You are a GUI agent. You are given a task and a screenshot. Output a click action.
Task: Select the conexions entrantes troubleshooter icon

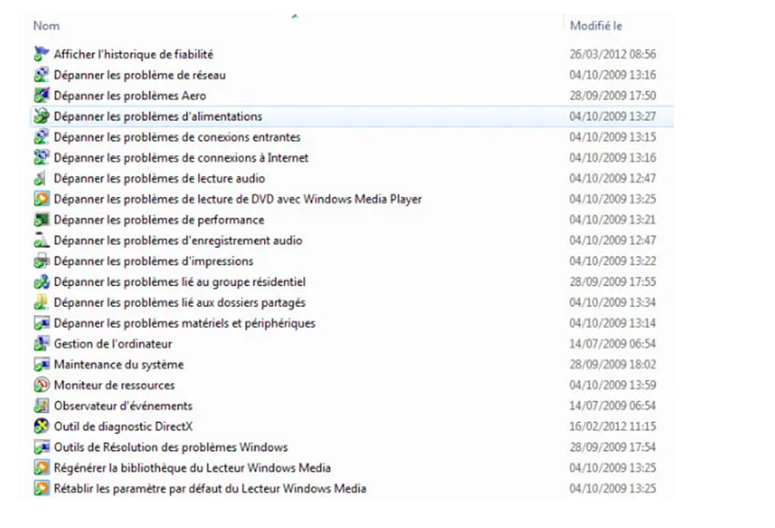click(41, 137)
